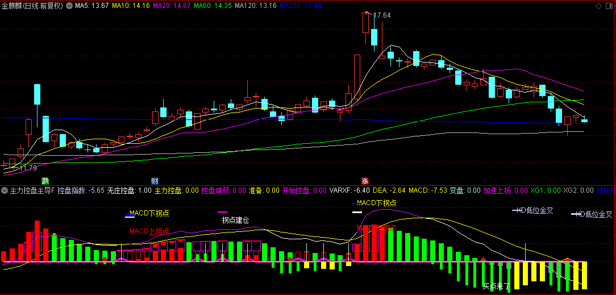The height and width of the screenshot is (295, 616).
Task: Click the yellow MACD下拐点 label on the left
Action: tap(149, 213)
